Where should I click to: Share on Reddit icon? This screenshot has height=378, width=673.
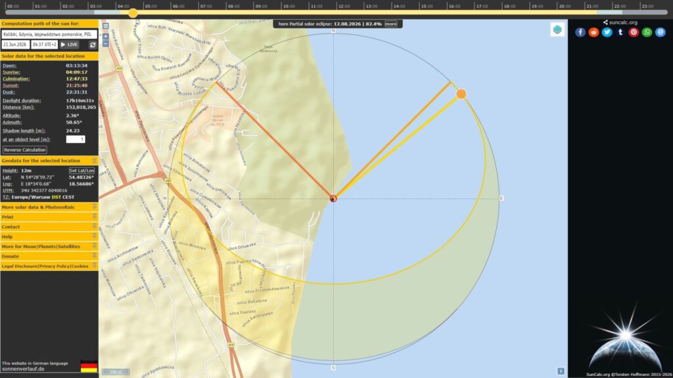[x=593, y=32]
